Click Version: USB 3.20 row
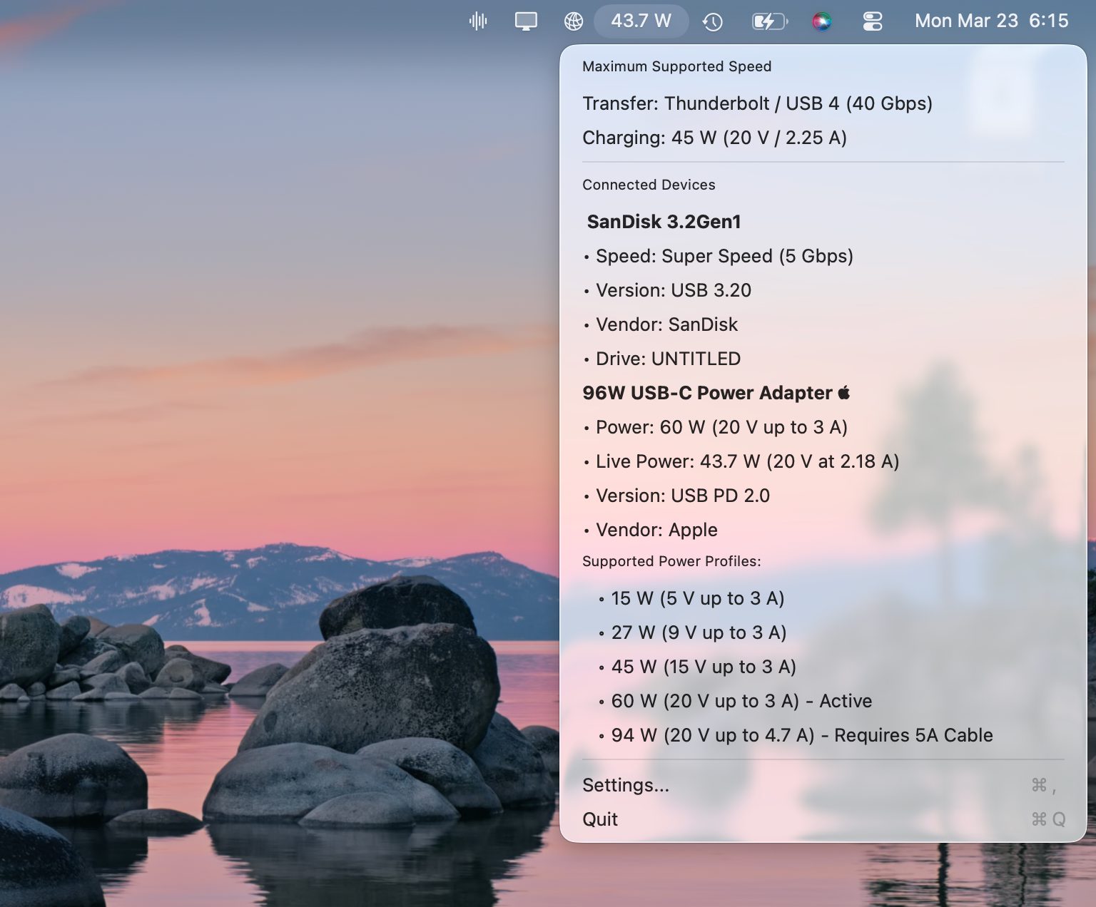The height and width of the screenshot is (907, 1096). (667, 290)
